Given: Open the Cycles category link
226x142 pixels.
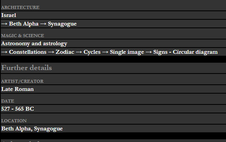Looking at the screenshot, I should coord(92,52).
